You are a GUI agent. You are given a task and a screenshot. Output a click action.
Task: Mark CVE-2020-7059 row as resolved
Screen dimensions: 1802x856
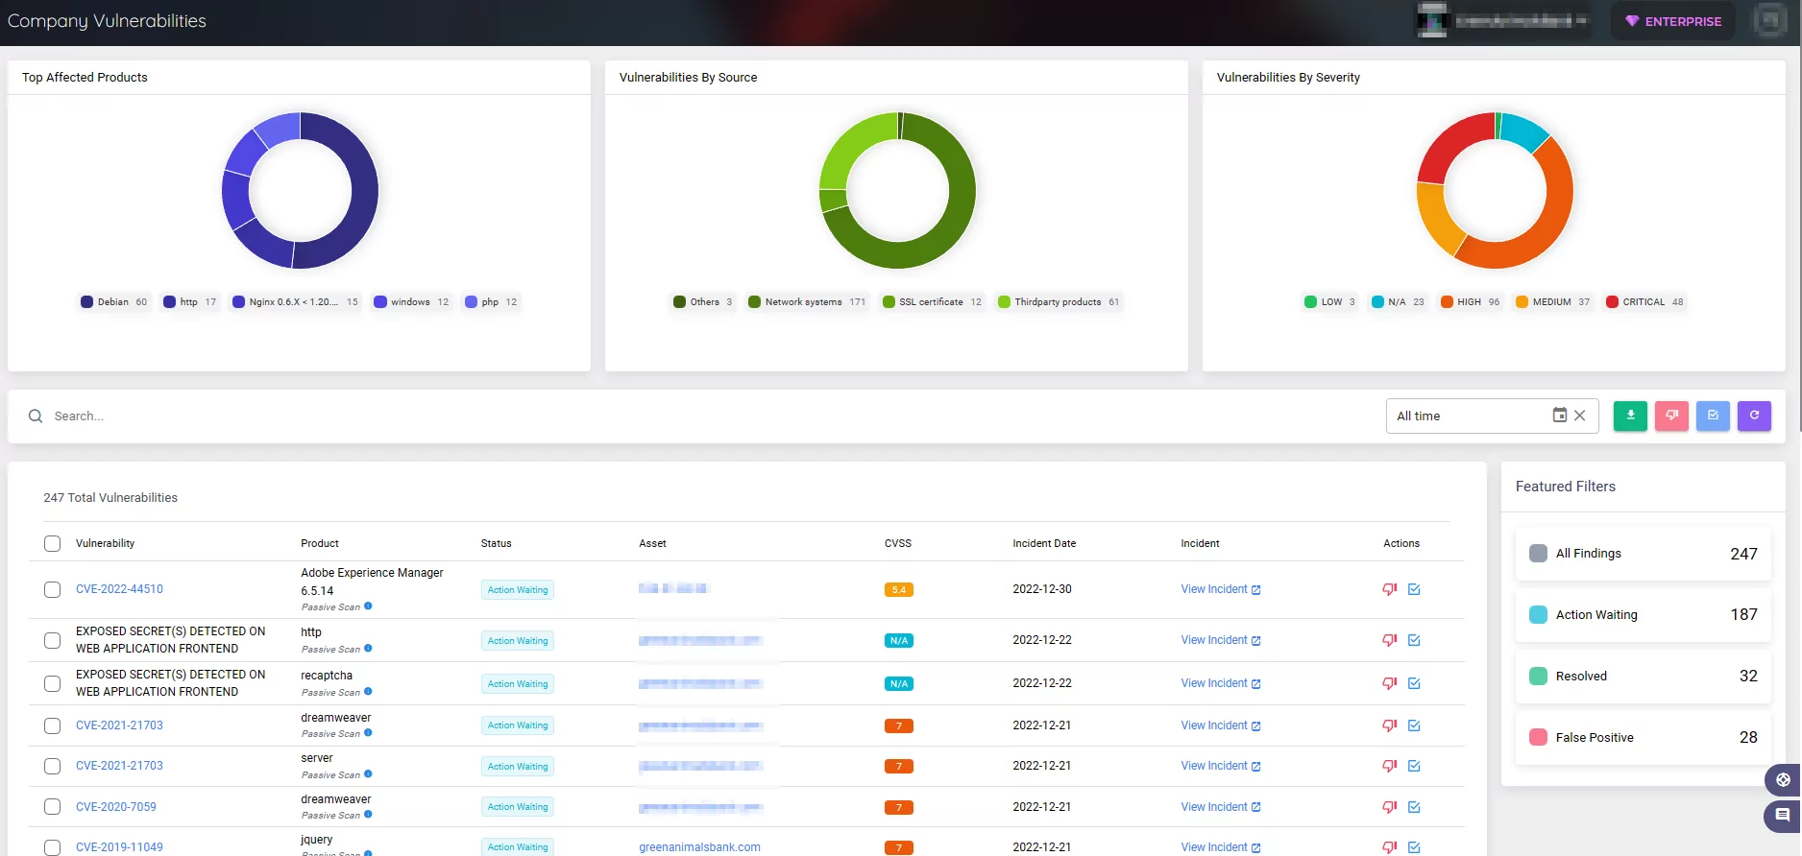[x=1414, y=807]
